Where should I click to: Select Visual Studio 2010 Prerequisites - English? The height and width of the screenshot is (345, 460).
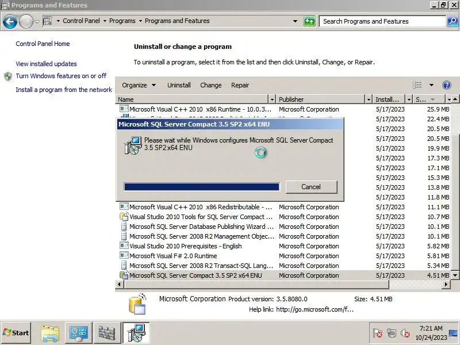click(284, 246)
